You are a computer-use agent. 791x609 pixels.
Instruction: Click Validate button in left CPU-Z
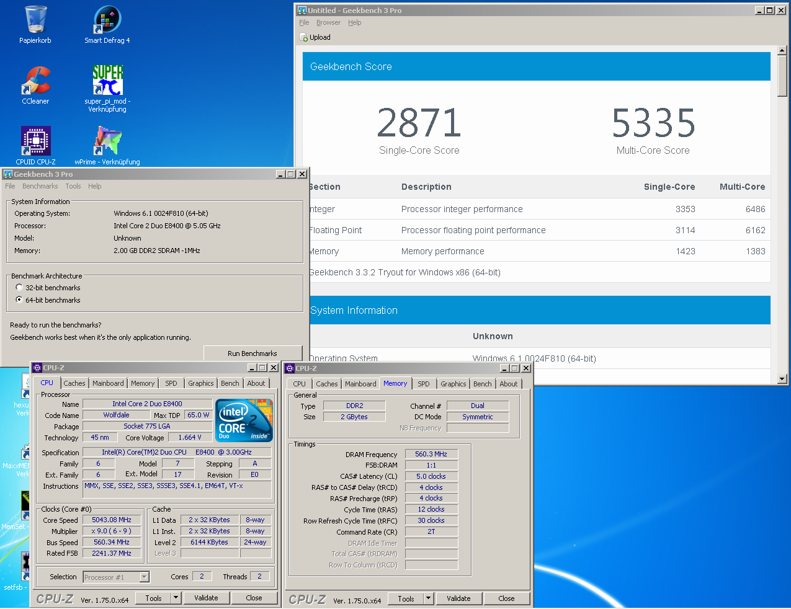point(206,598)
